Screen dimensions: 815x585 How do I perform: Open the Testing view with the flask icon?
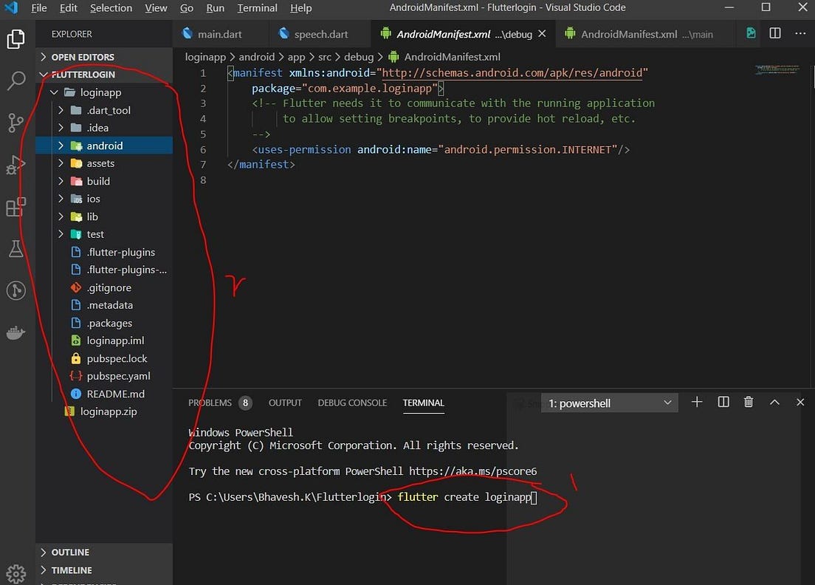tap(16, 249)
